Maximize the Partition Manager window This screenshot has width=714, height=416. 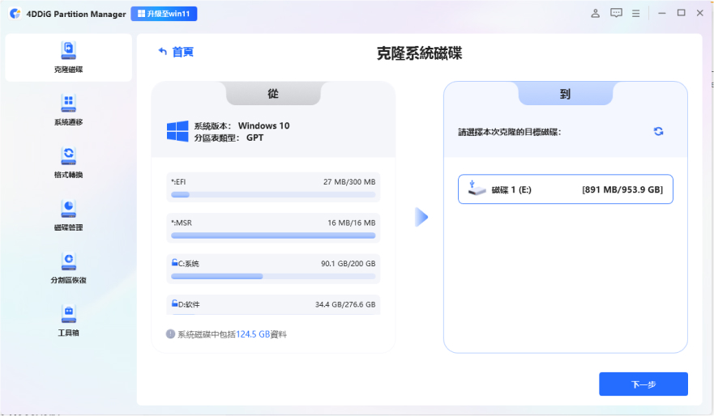682,13
